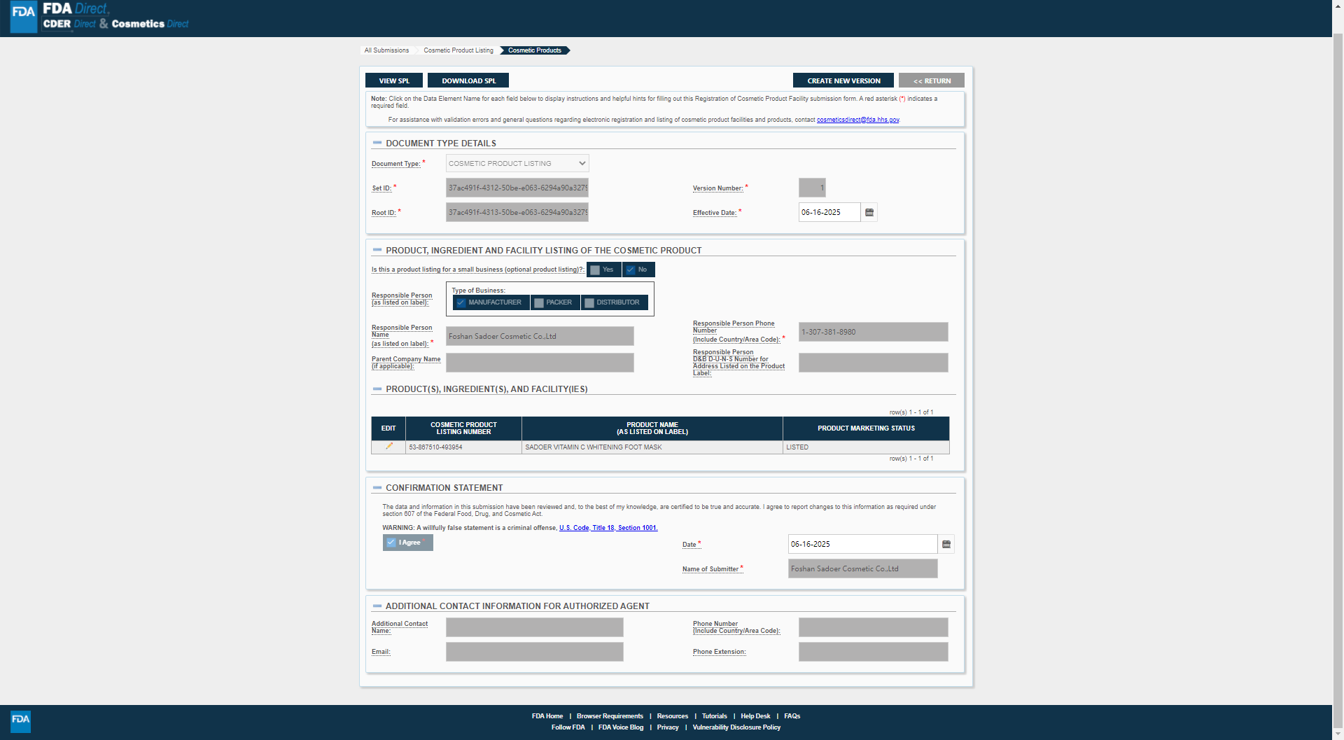Click the Additional Contact Name field

534,627
